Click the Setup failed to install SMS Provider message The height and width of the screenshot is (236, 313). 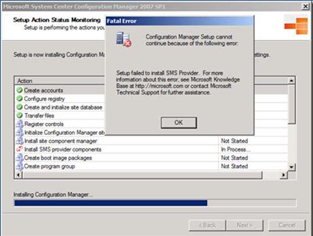[178, 82]
